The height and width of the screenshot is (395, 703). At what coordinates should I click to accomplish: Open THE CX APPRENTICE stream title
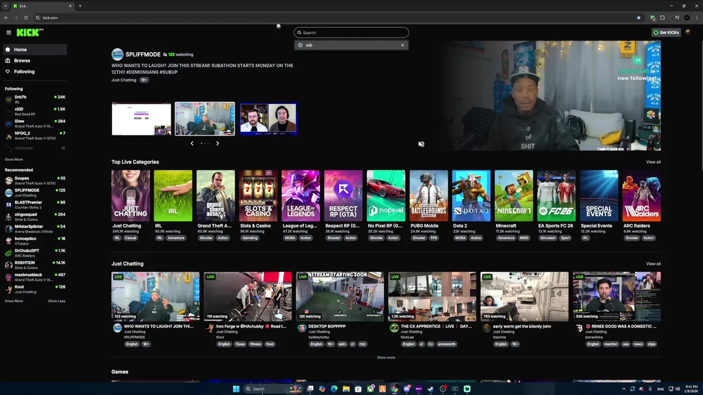436,326
